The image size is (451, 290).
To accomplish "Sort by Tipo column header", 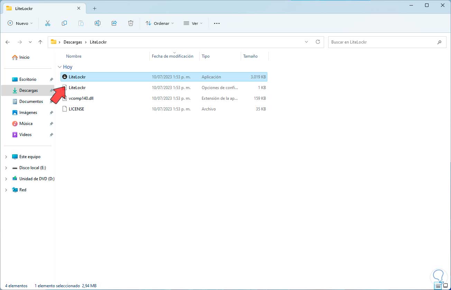I will (x=206, y=56).
